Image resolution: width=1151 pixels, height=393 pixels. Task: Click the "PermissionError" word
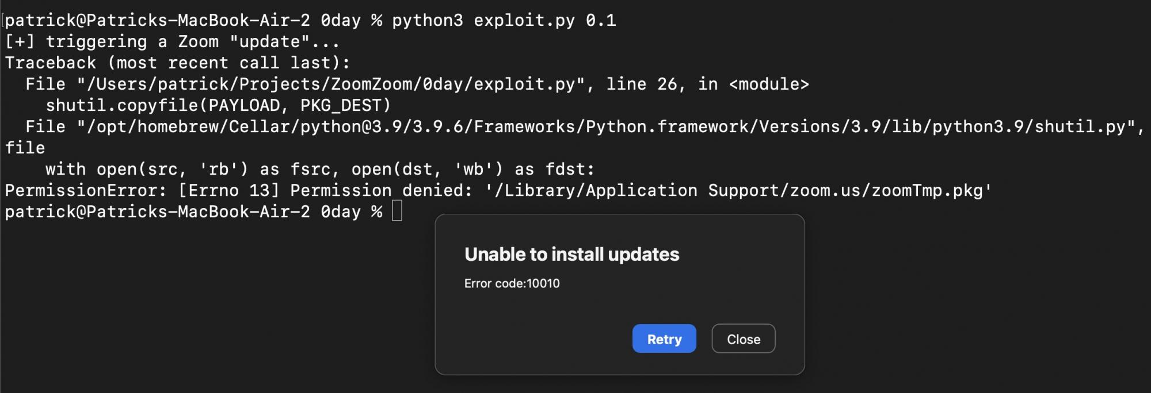(81, 191)
